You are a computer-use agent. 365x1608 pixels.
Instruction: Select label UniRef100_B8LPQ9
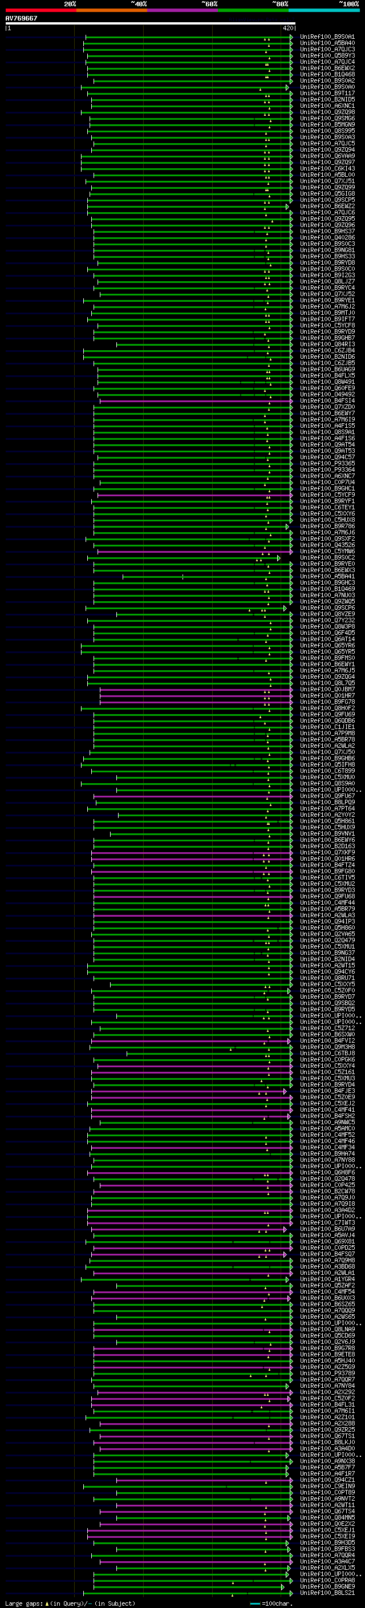click(327, 802)
